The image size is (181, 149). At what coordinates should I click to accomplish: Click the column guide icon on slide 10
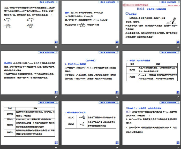click(56, 42)
